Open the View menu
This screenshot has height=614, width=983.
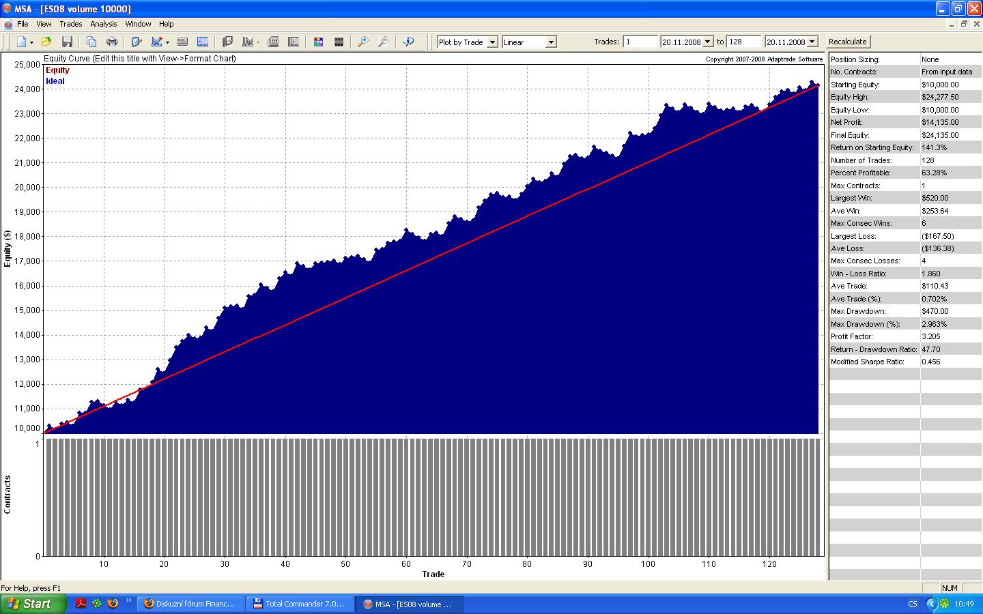point(44,24)
